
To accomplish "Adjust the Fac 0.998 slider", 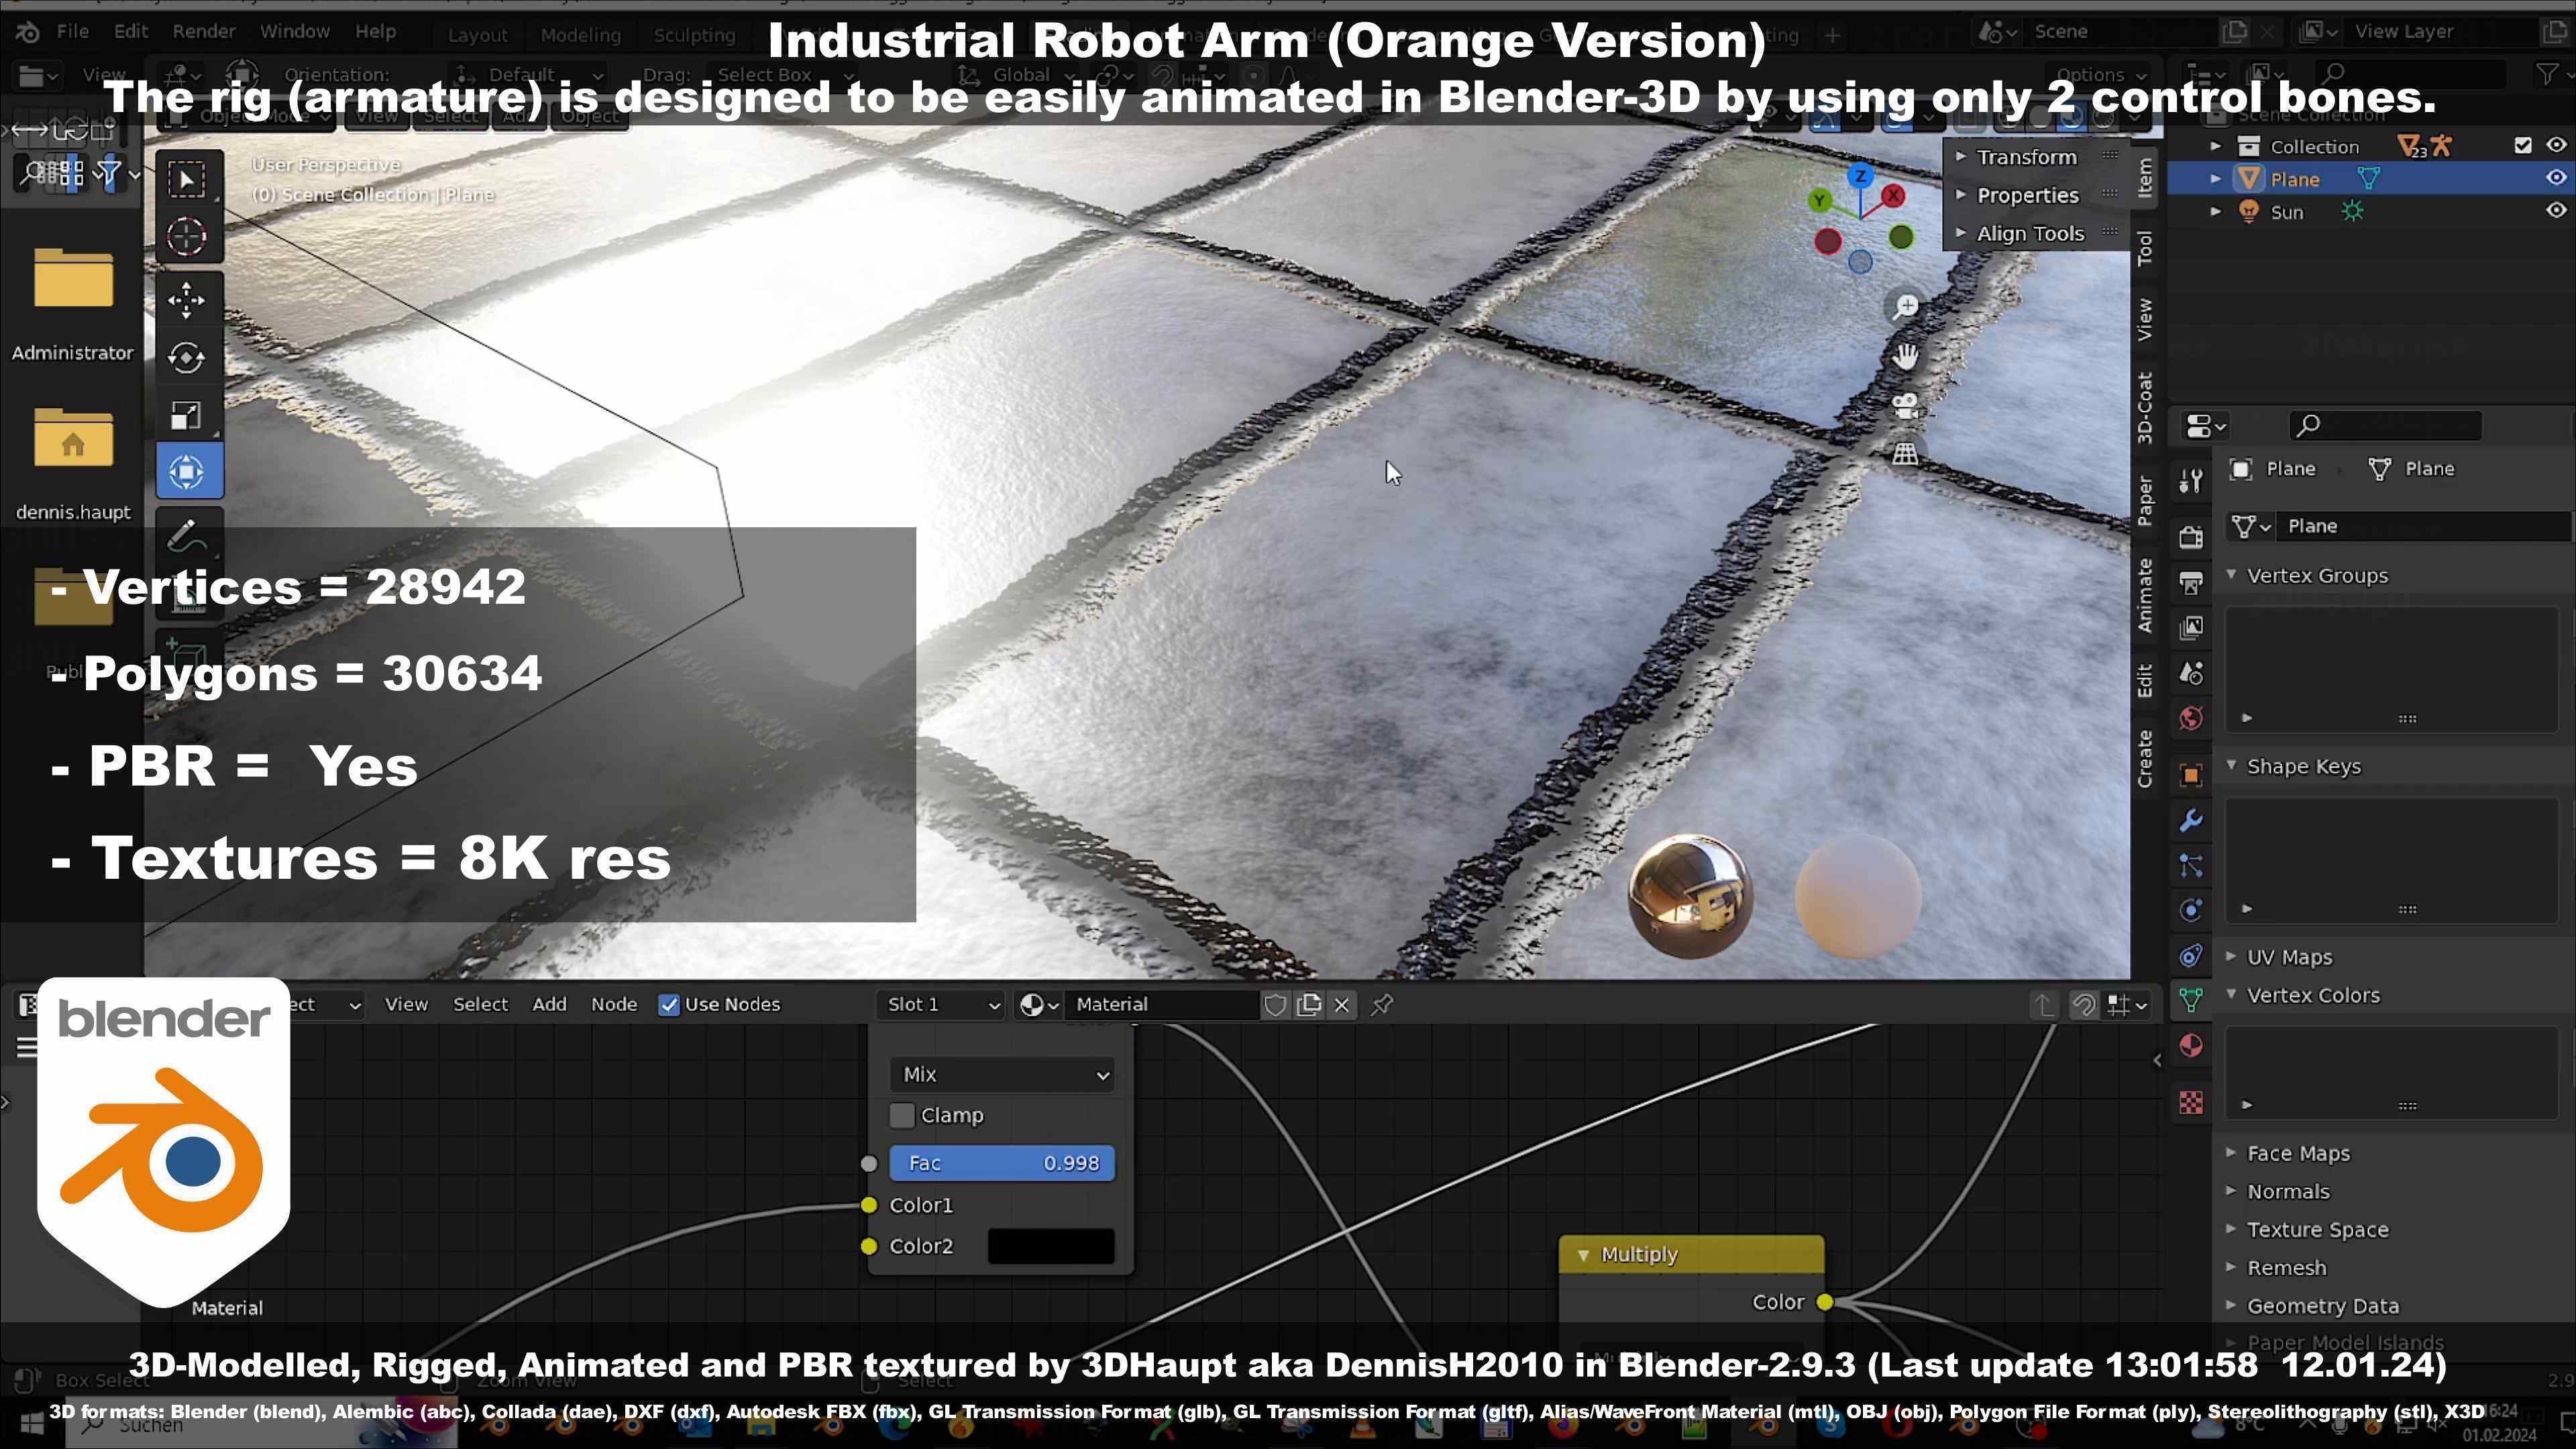I will [x=1002, y=1164].
